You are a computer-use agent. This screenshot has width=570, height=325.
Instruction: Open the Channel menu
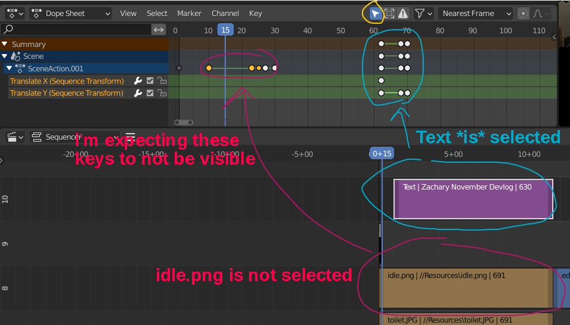[225, 14]
